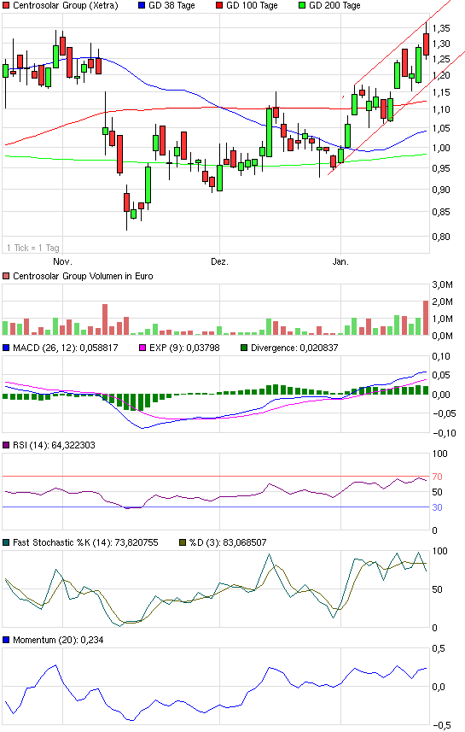
Task: Click the Momentum (20): 0,234 label
Action: pos(58,640)
